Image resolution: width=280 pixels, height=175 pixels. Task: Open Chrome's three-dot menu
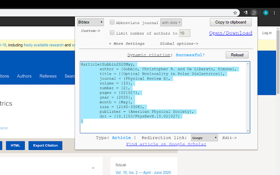pyautogui.click(x=274, y=13)
